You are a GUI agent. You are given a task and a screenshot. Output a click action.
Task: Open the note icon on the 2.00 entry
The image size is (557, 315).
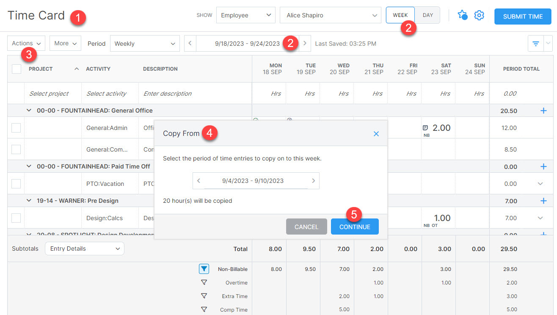point(426,127)
